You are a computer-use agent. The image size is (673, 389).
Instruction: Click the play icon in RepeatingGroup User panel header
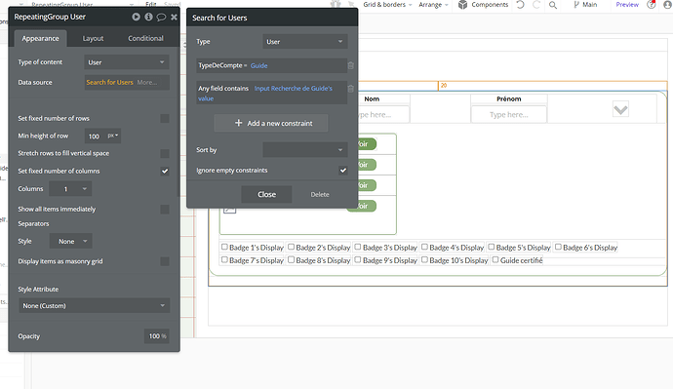tap(136, 17)
